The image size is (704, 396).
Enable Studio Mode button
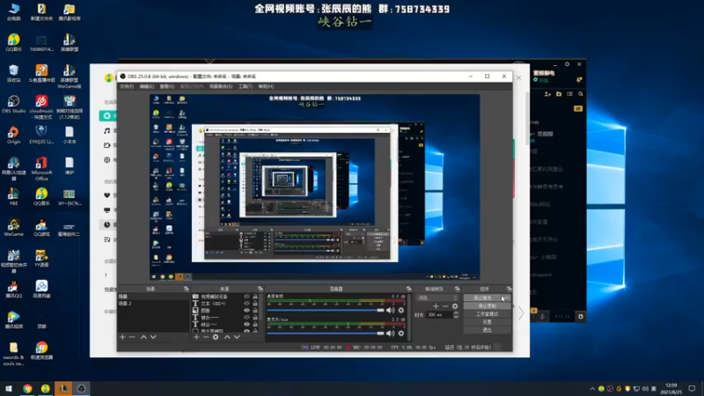488,314
